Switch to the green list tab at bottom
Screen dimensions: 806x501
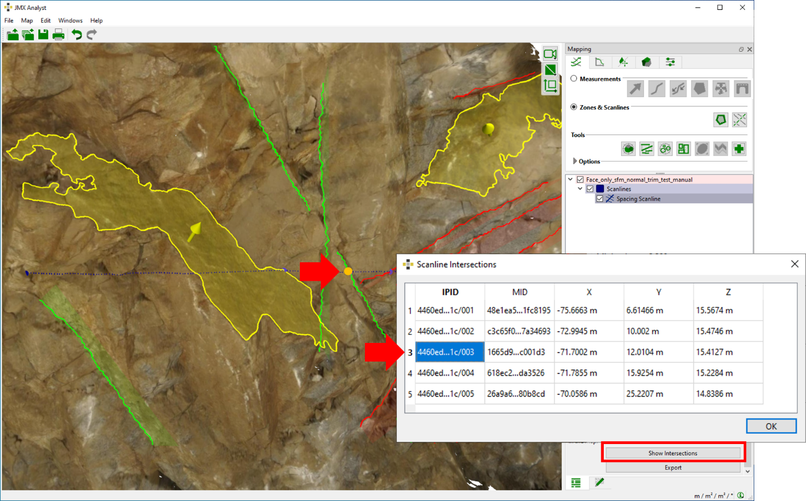[x=576, y=482]
